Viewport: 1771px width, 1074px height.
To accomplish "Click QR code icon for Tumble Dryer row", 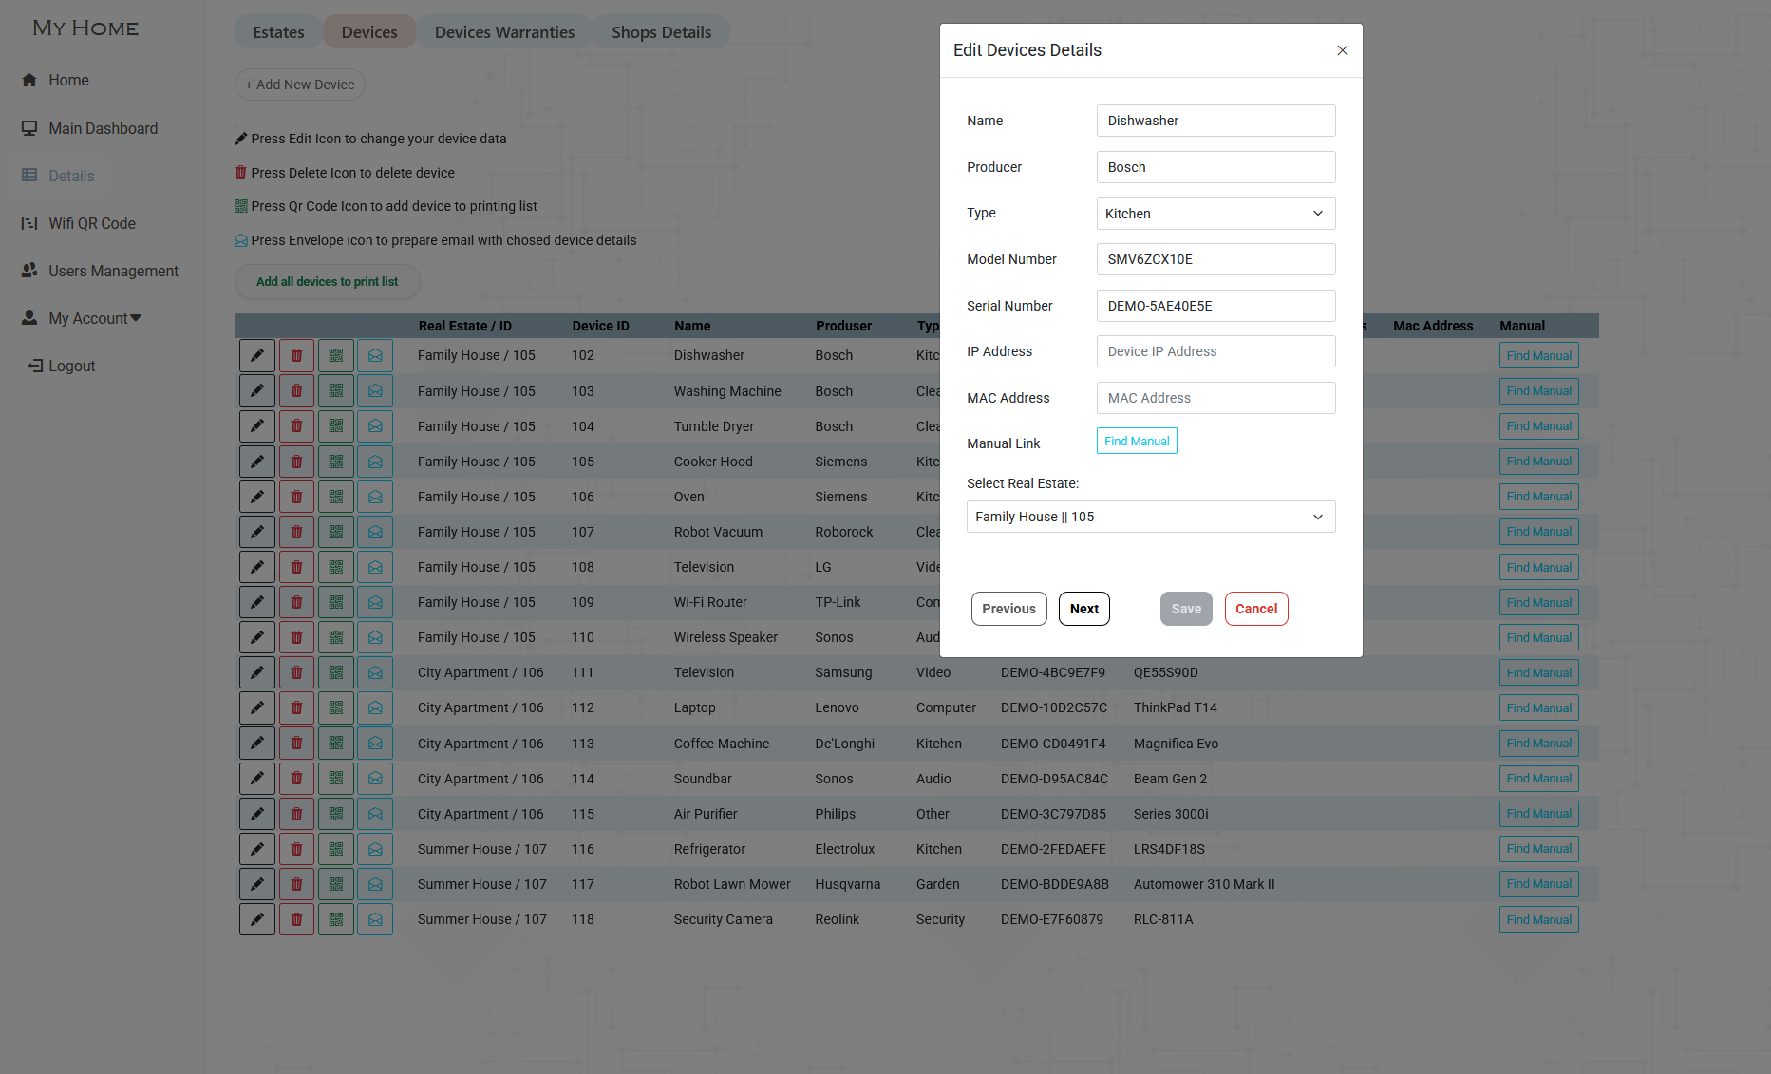I will 336,426.
